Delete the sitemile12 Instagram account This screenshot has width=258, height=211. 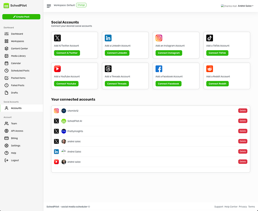pos(243,111)
